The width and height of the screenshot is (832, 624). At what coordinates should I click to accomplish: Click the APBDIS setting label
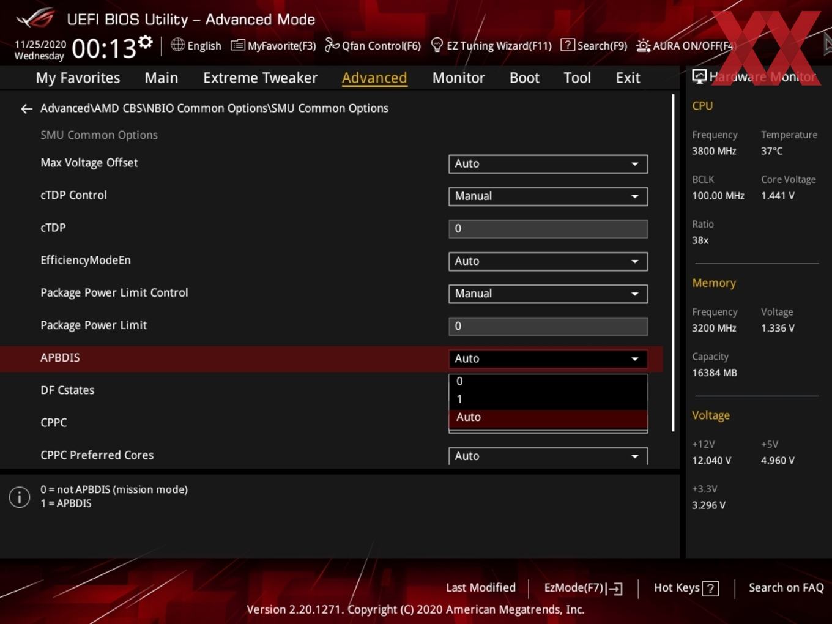click(x=60, y=358)
